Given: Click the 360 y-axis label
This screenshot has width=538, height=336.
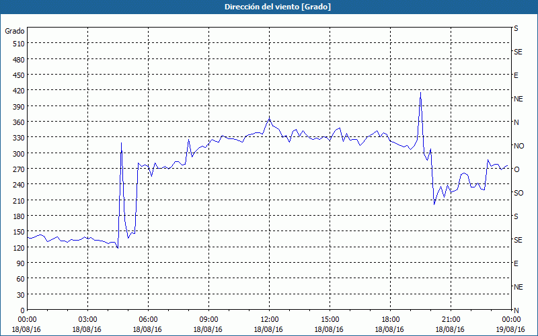Looking at the screenshot, I should coord(19,122).
